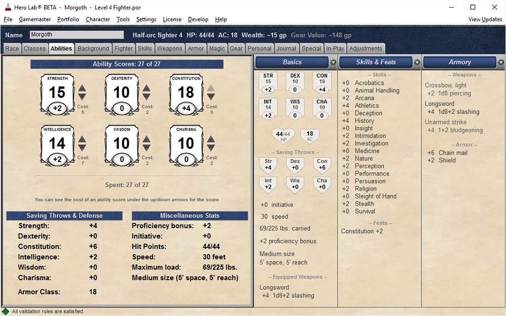Viewport: 506px width, 316px height.
Task: Click View Updates link
Action: pyautogui.click(x=485, y=19)
